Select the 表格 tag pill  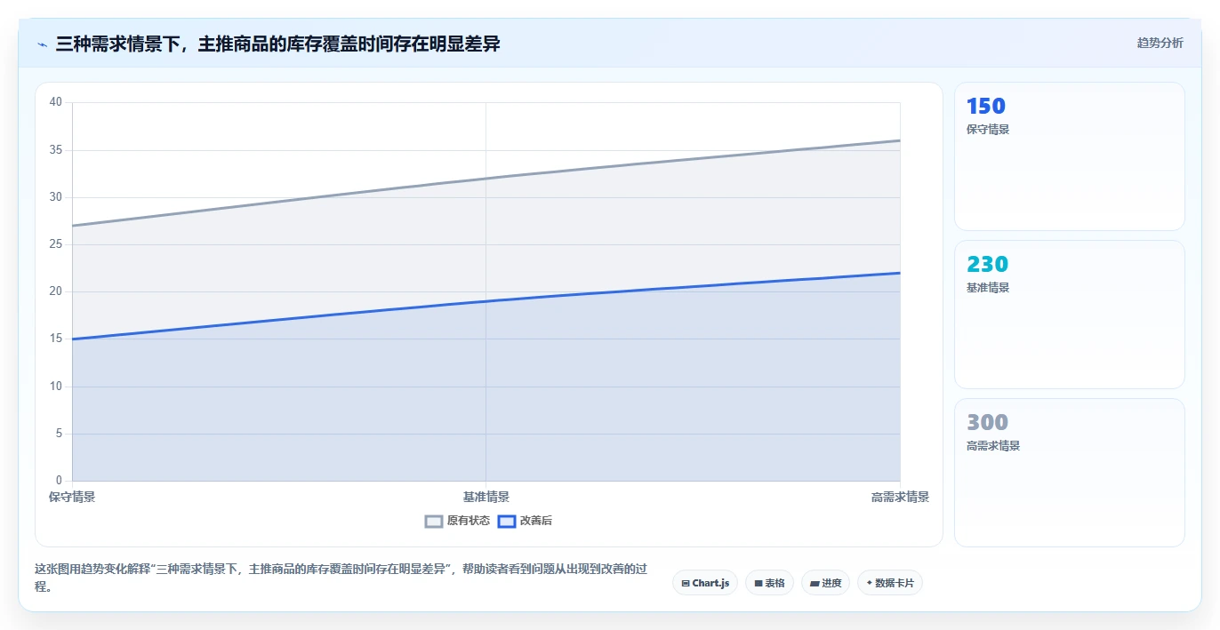pyautogui.click(x=769, y=583)
